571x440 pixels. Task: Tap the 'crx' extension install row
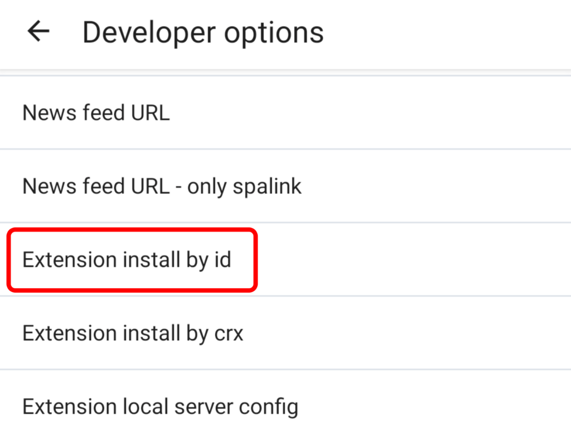285,333
